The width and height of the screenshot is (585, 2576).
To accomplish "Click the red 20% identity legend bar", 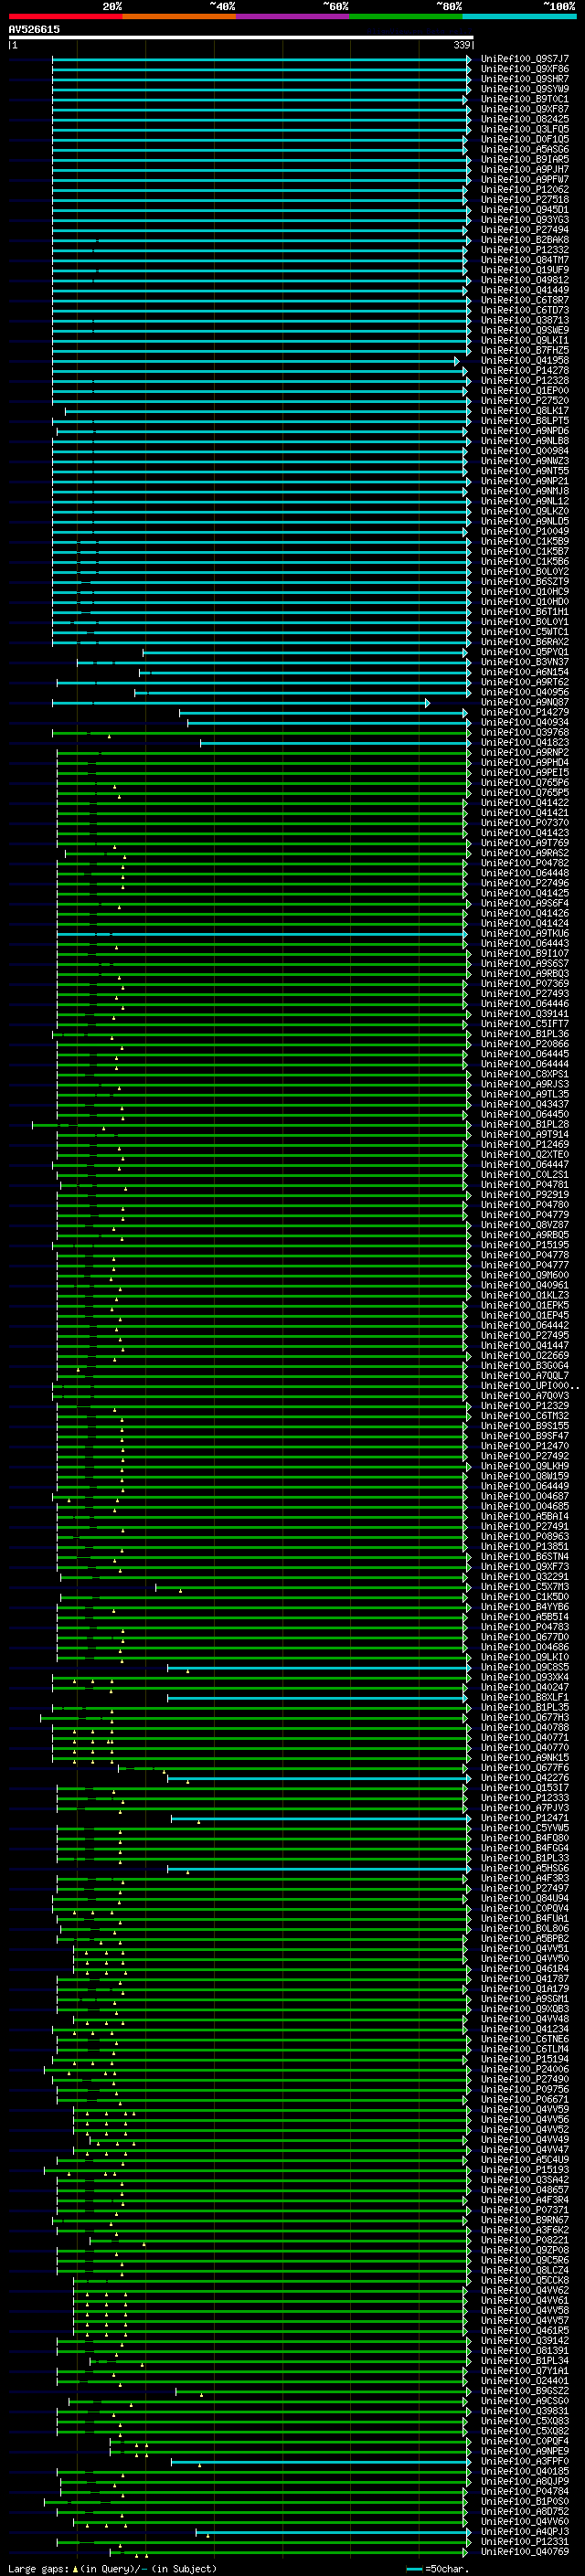I will pyautogui.click(x=65, y=16).
